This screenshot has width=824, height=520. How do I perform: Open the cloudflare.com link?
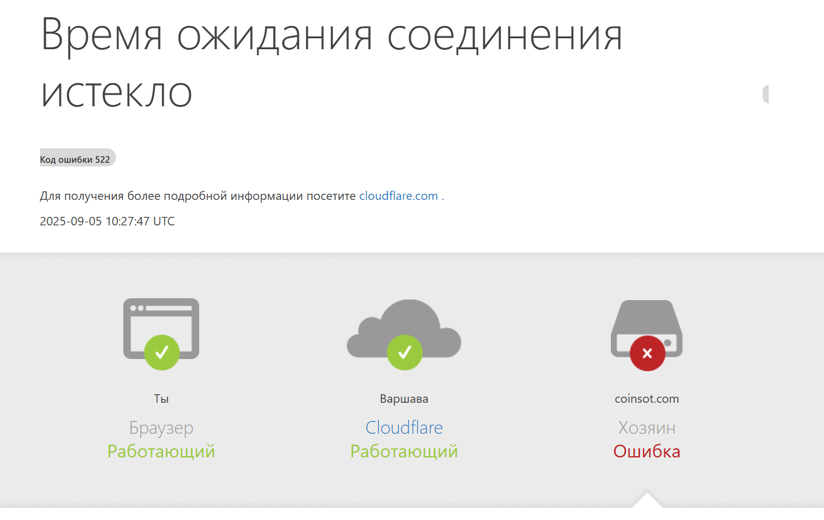398,196
